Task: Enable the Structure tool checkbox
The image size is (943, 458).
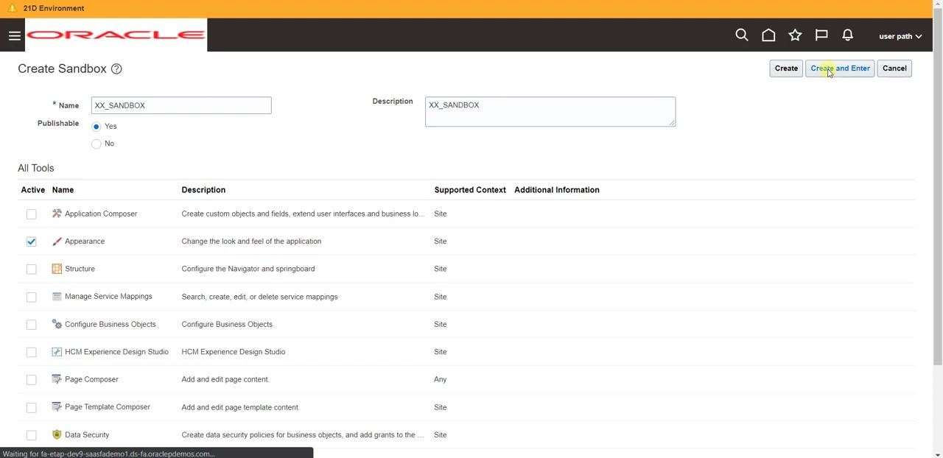Action: 31,269
